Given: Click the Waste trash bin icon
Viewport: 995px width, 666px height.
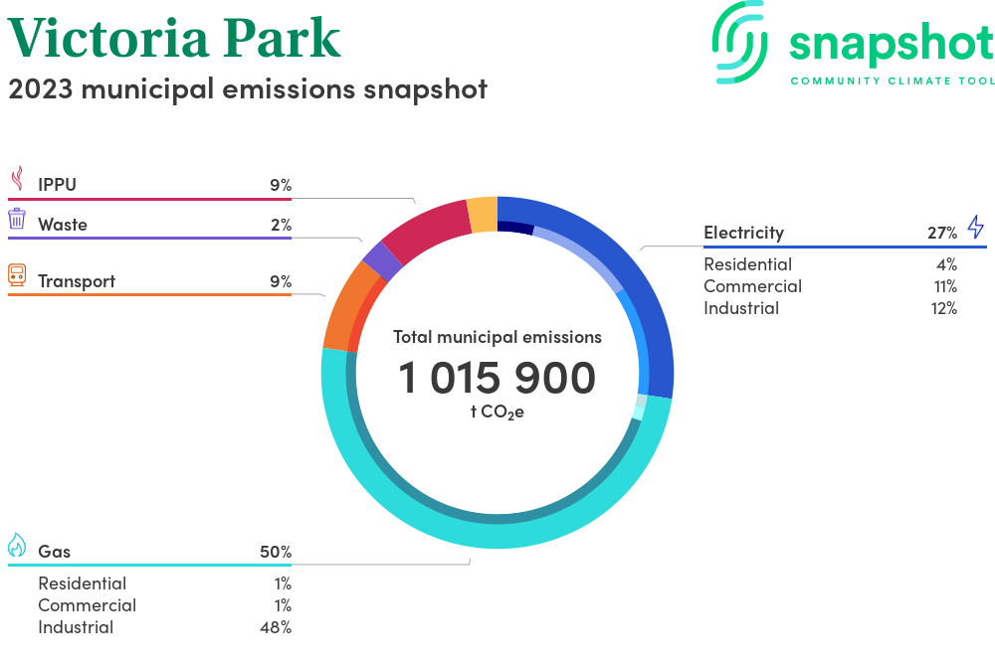Looking at the screenshot, I should pyautogui.click(x=17, y=220).
